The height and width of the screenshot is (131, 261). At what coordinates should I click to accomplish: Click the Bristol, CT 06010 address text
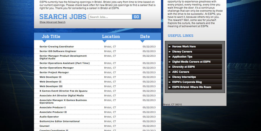173,105
